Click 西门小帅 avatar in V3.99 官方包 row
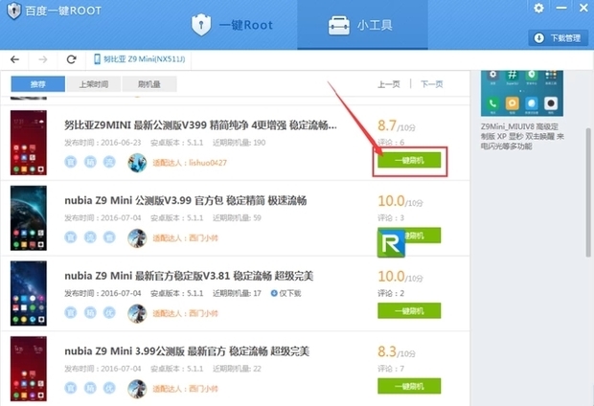Screen dimensions: 594x406 137,238
